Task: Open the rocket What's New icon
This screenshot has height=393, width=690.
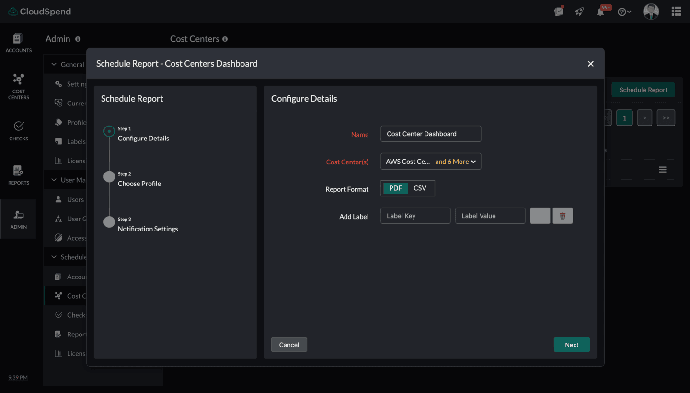Action: (x=579, y=11)
